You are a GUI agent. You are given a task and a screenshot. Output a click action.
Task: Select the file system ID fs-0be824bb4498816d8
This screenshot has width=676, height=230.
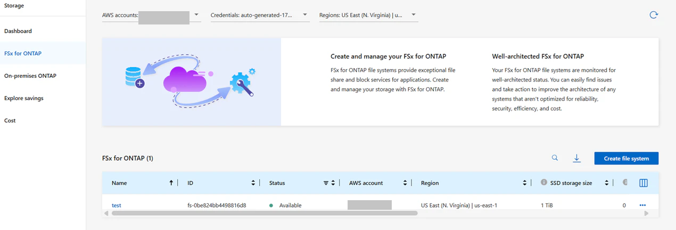coord(217,205)
